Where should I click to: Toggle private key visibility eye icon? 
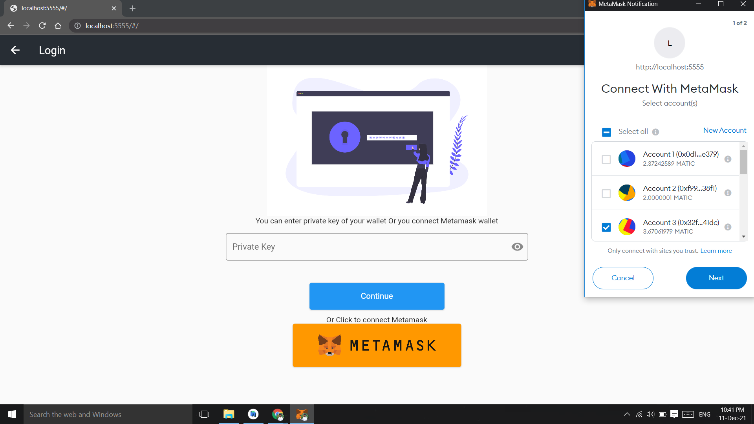517,247
